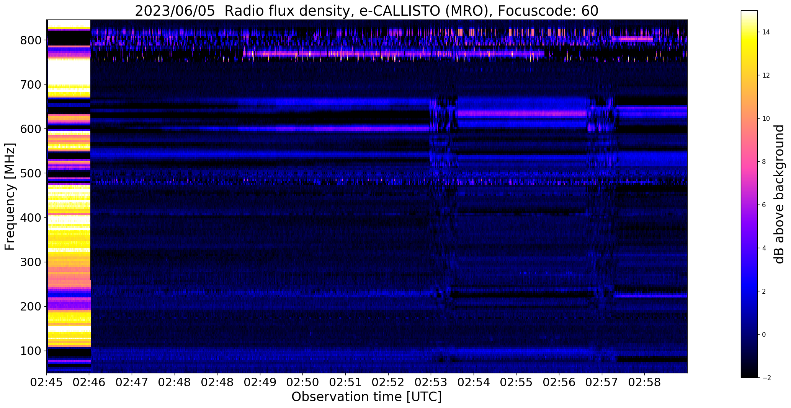This screenshot has height=408, width=791.
Task: Click the colorbar tick label 12
Action: (x=766, y=75)
